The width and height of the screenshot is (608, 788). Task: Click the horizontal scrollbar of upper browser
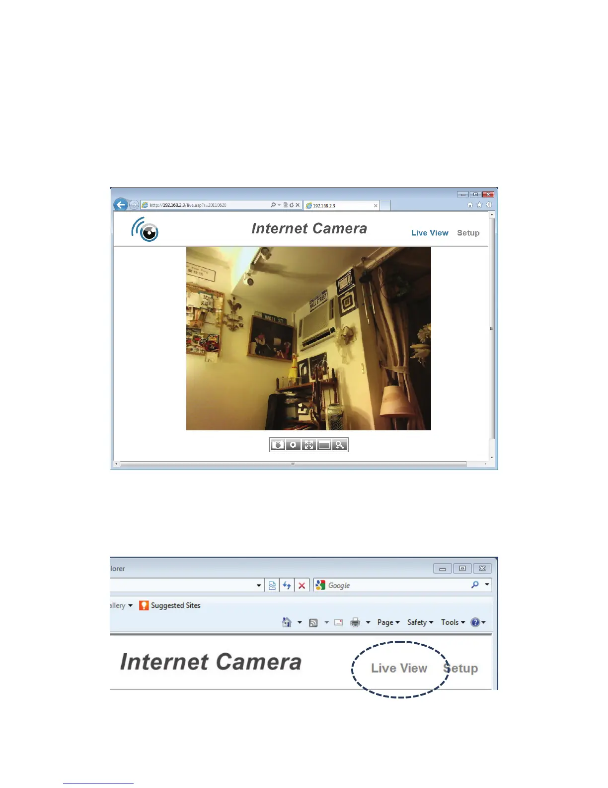[x=293, y=464]
